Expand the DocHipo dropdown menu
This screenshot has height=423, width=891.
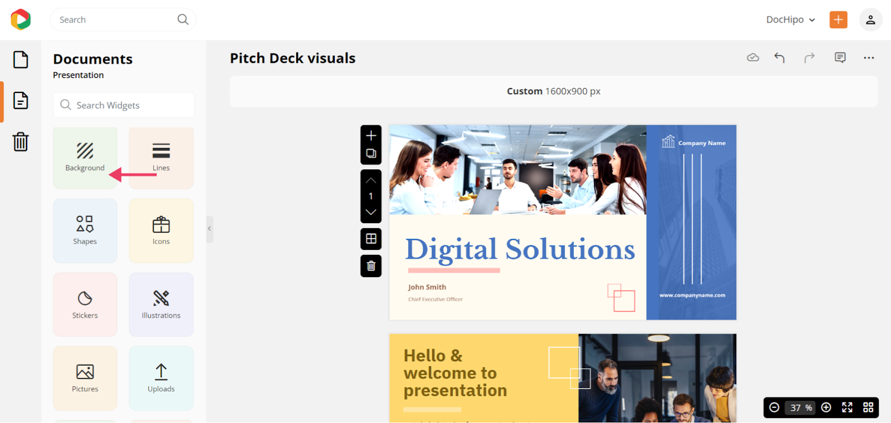pos(790,20)
